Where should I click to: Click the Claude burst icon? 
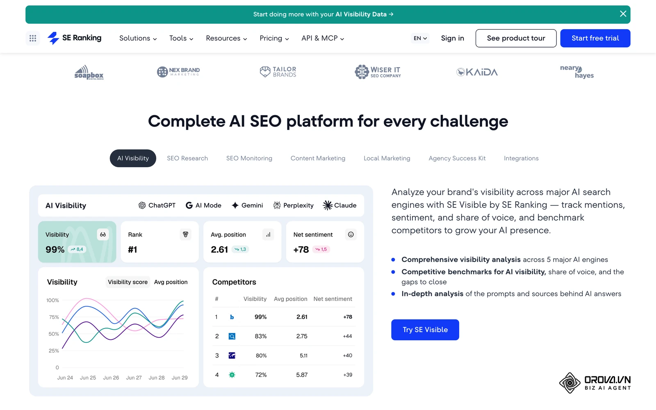(x=328, y=205)
